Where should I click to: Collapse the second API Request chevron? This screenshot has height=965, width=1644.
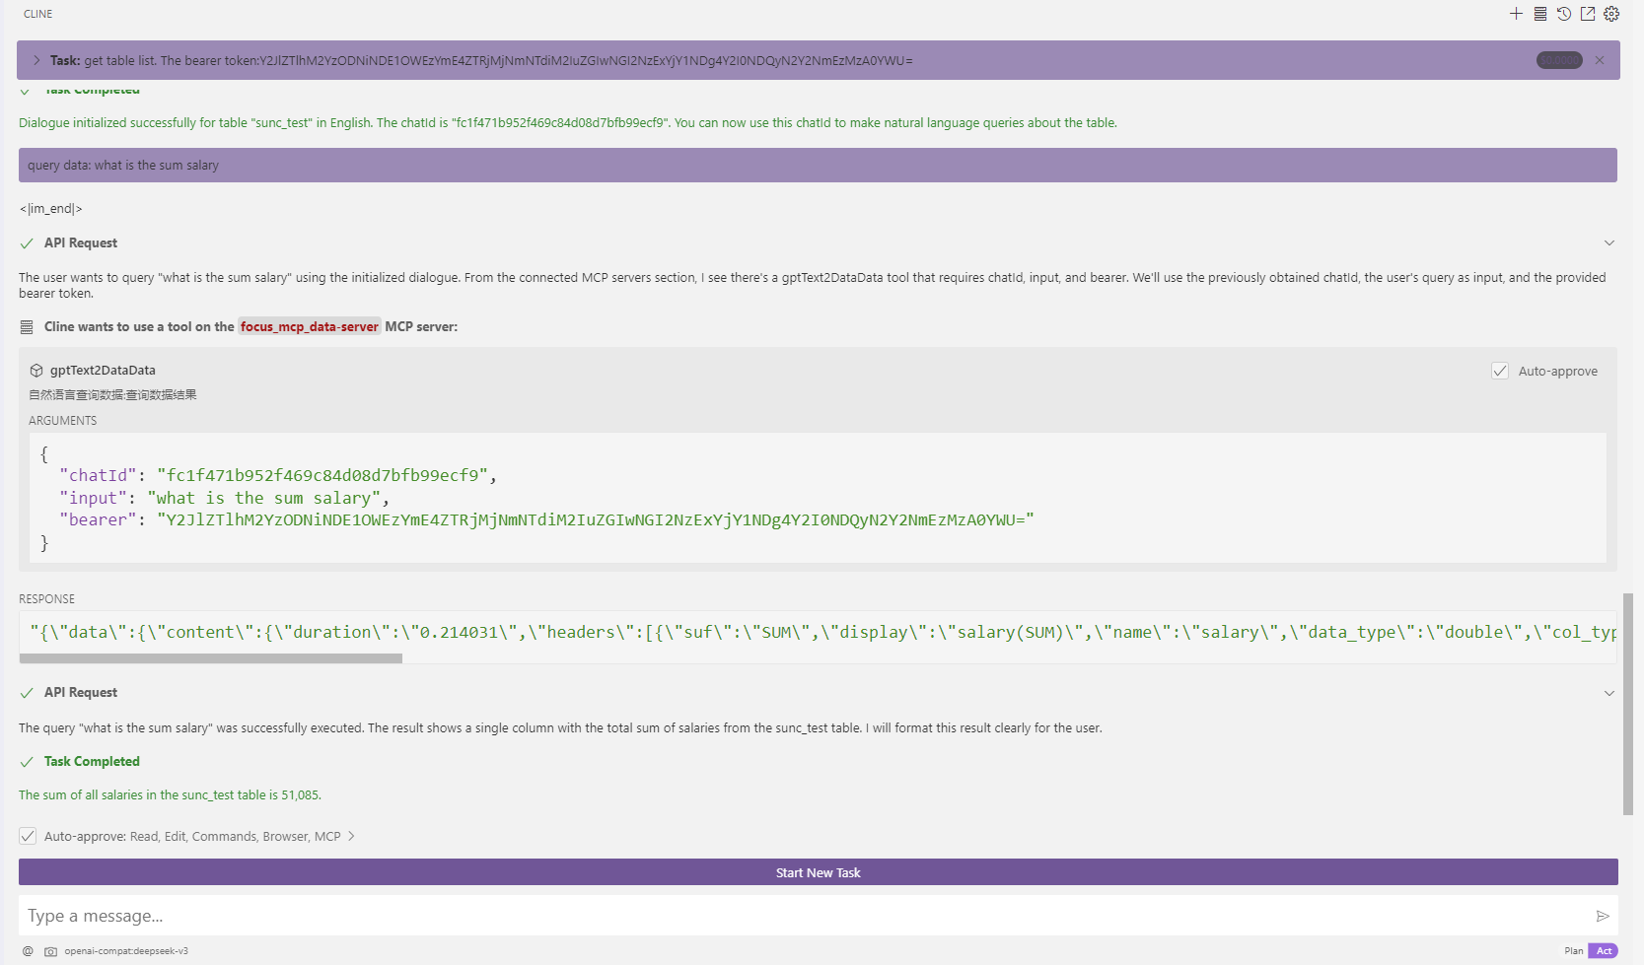tap(1608, 693)
